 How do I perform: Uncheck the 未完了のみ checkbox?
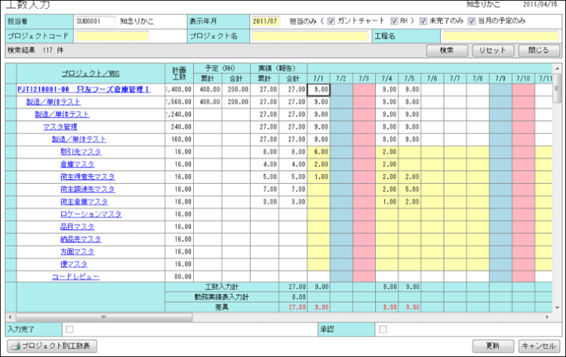click(423, 20)
